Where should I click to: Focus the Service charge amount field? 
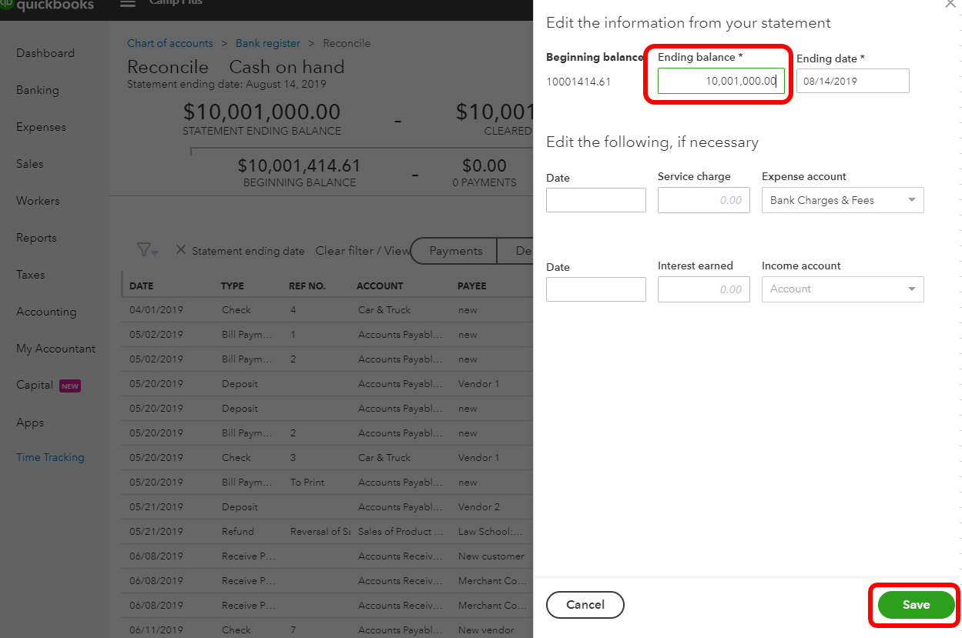703,200
